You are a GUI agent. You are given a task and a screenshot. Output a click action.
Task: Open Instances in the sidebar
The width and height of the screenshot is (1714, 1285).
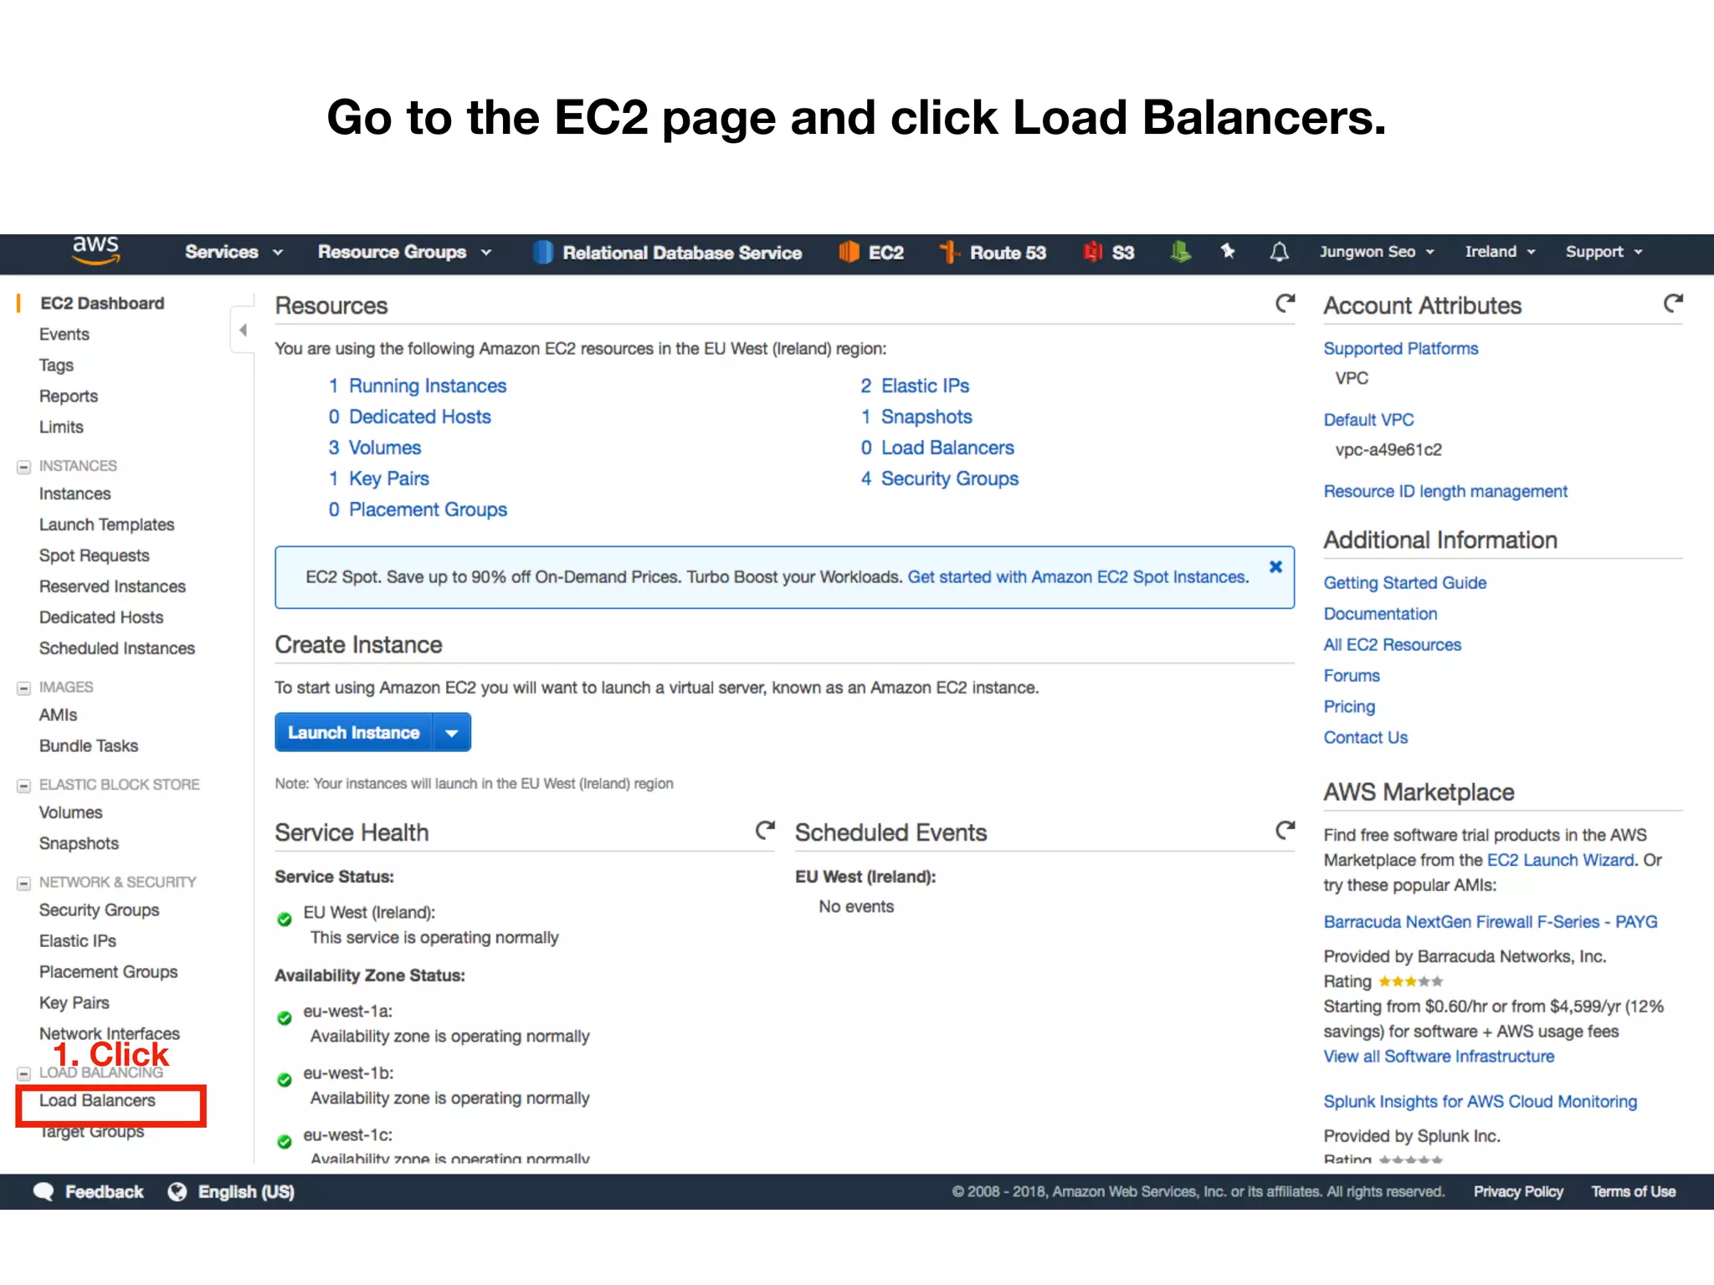pos(74,494)
